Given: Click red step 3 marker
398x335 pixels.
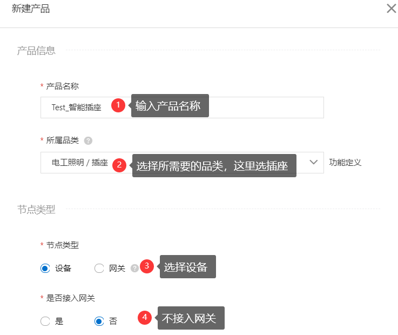Looking at the screenshot, I should tap(147, 266).
